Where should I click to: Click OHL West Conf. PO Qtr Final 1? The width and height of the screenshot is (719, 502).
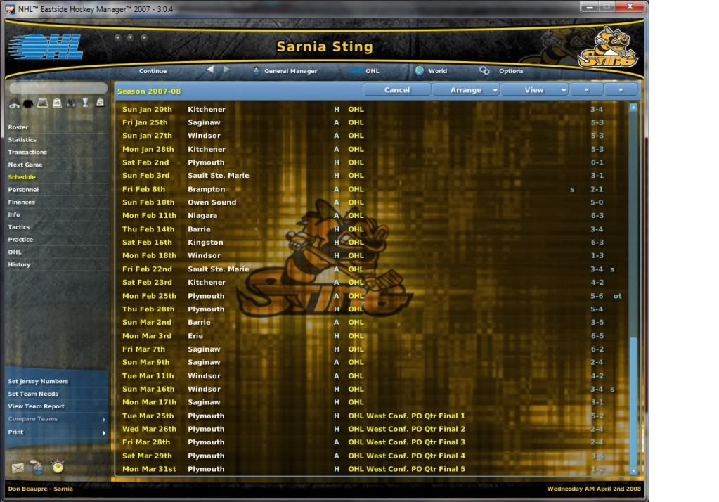tap(406, 416)
